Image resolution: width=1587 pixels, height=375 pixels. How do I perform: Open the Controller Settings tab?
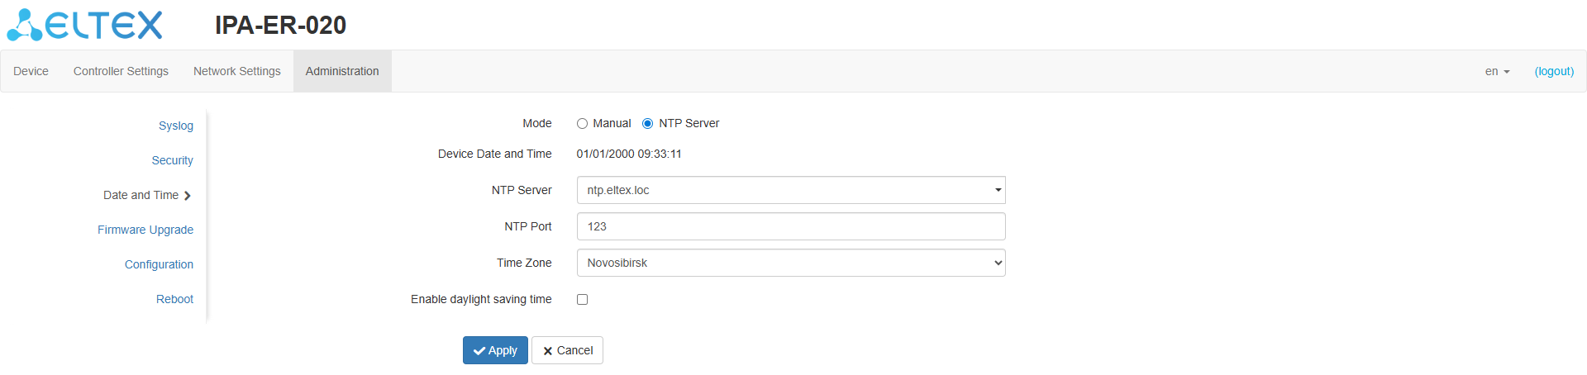(121, 72)
